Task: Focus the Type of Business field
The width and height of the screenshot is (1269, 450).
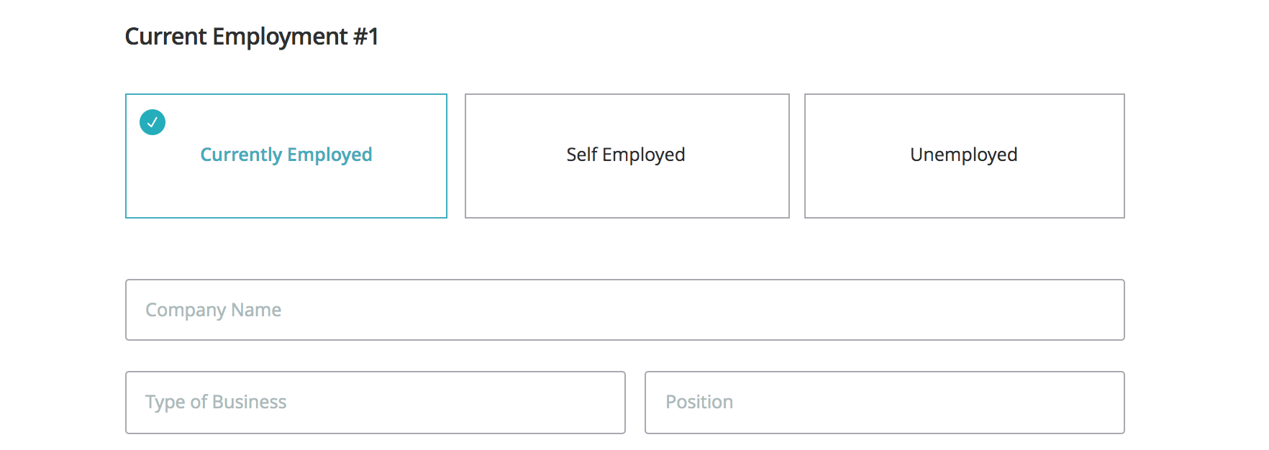Action: click(x=375, y=403)
